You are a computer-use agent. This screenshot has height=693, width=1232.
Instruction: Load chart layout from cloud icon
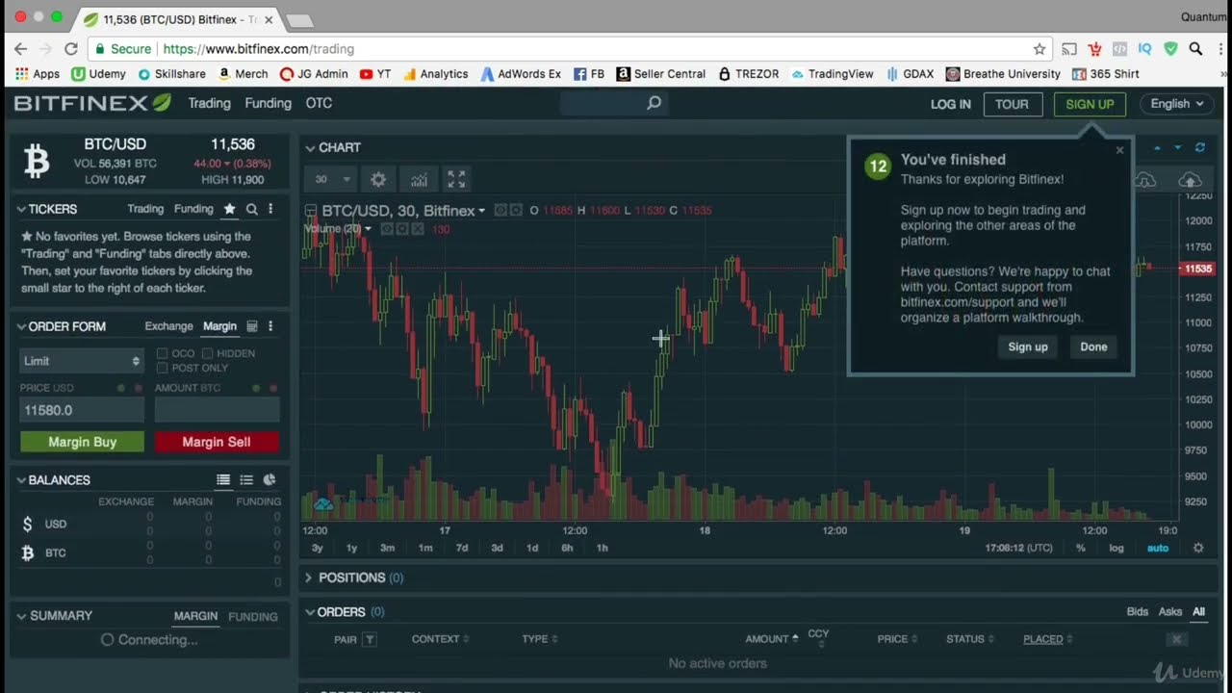pyautogui.click(x=1145, y=180)
